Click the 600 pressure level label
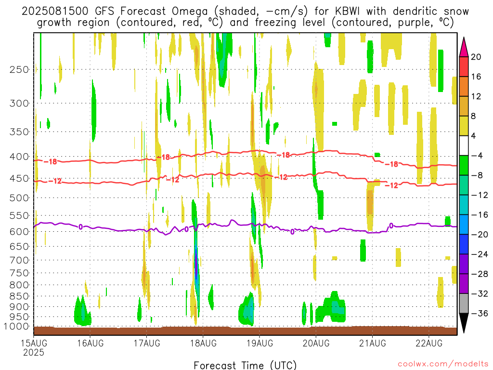This screenshot has width=493, height=370. 19,232
